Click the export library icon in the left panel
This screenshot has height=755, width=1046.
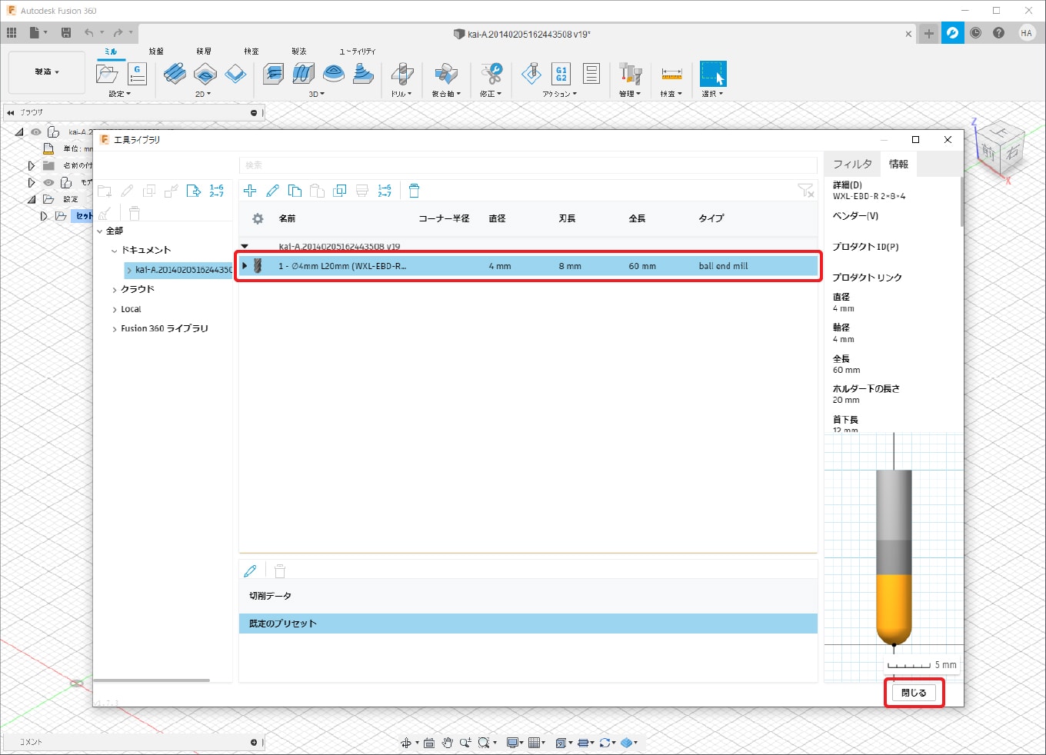click(x=194, y=191)
